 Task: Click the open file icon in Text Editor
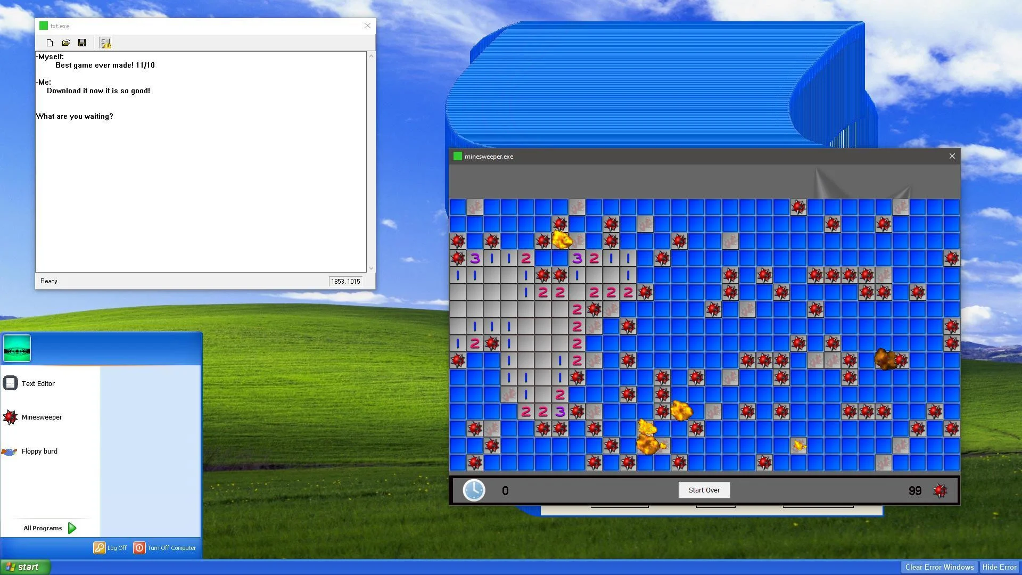pos(66,43)
